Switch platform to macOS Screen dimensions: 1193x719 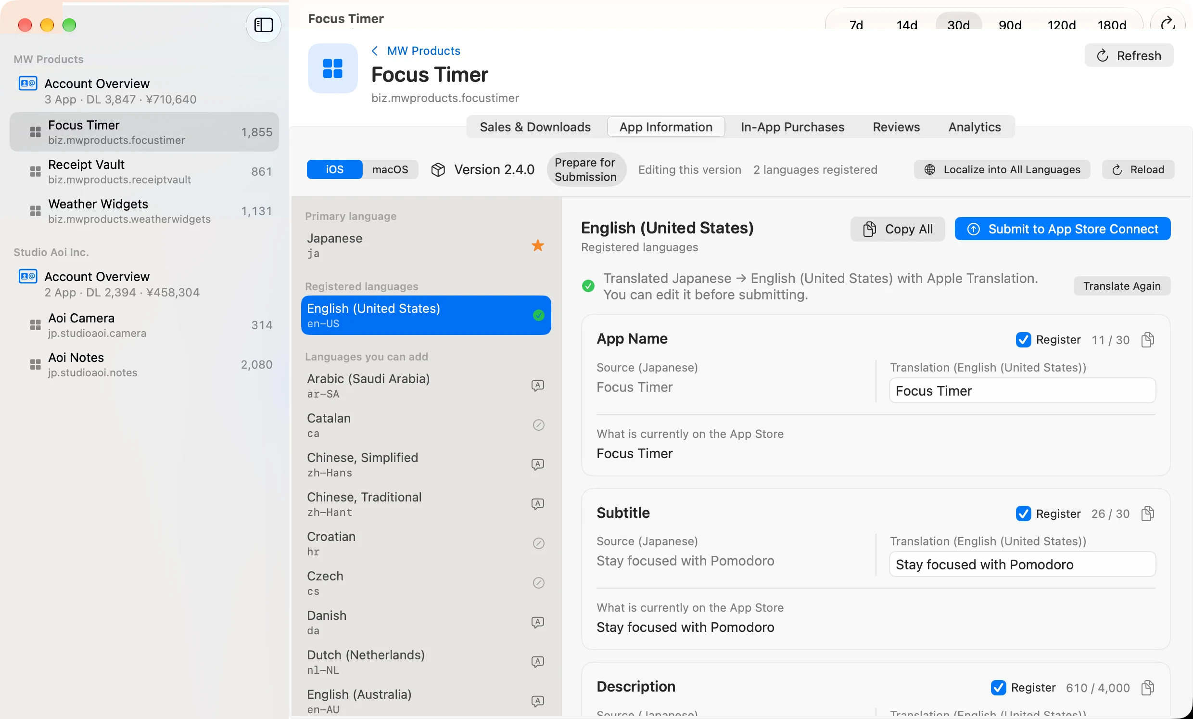pos(390,169)
